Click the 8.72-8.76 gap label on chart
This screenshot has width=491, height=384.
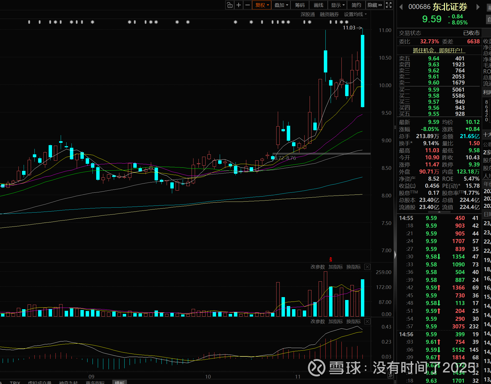click(x=285, y=158)
